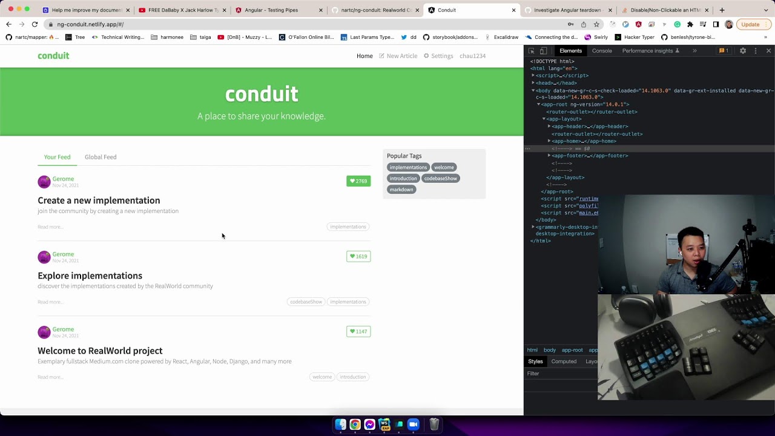Open the DevTools settings gear
The height and width of the screenshot is (436, 775).
743,51
